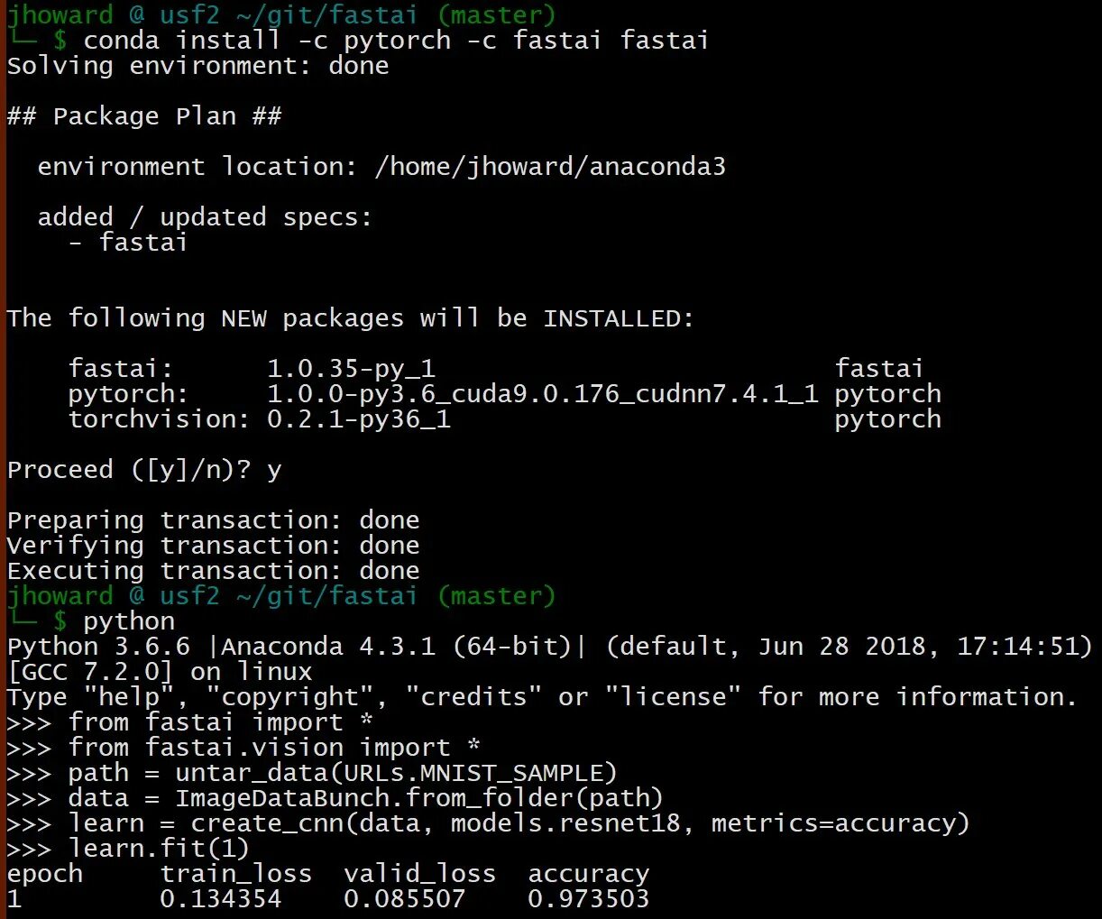The height and width of the screenshot is (919, 1102).
Task: Click the fastai version 1.0.35-py_1
Action: 352,369
